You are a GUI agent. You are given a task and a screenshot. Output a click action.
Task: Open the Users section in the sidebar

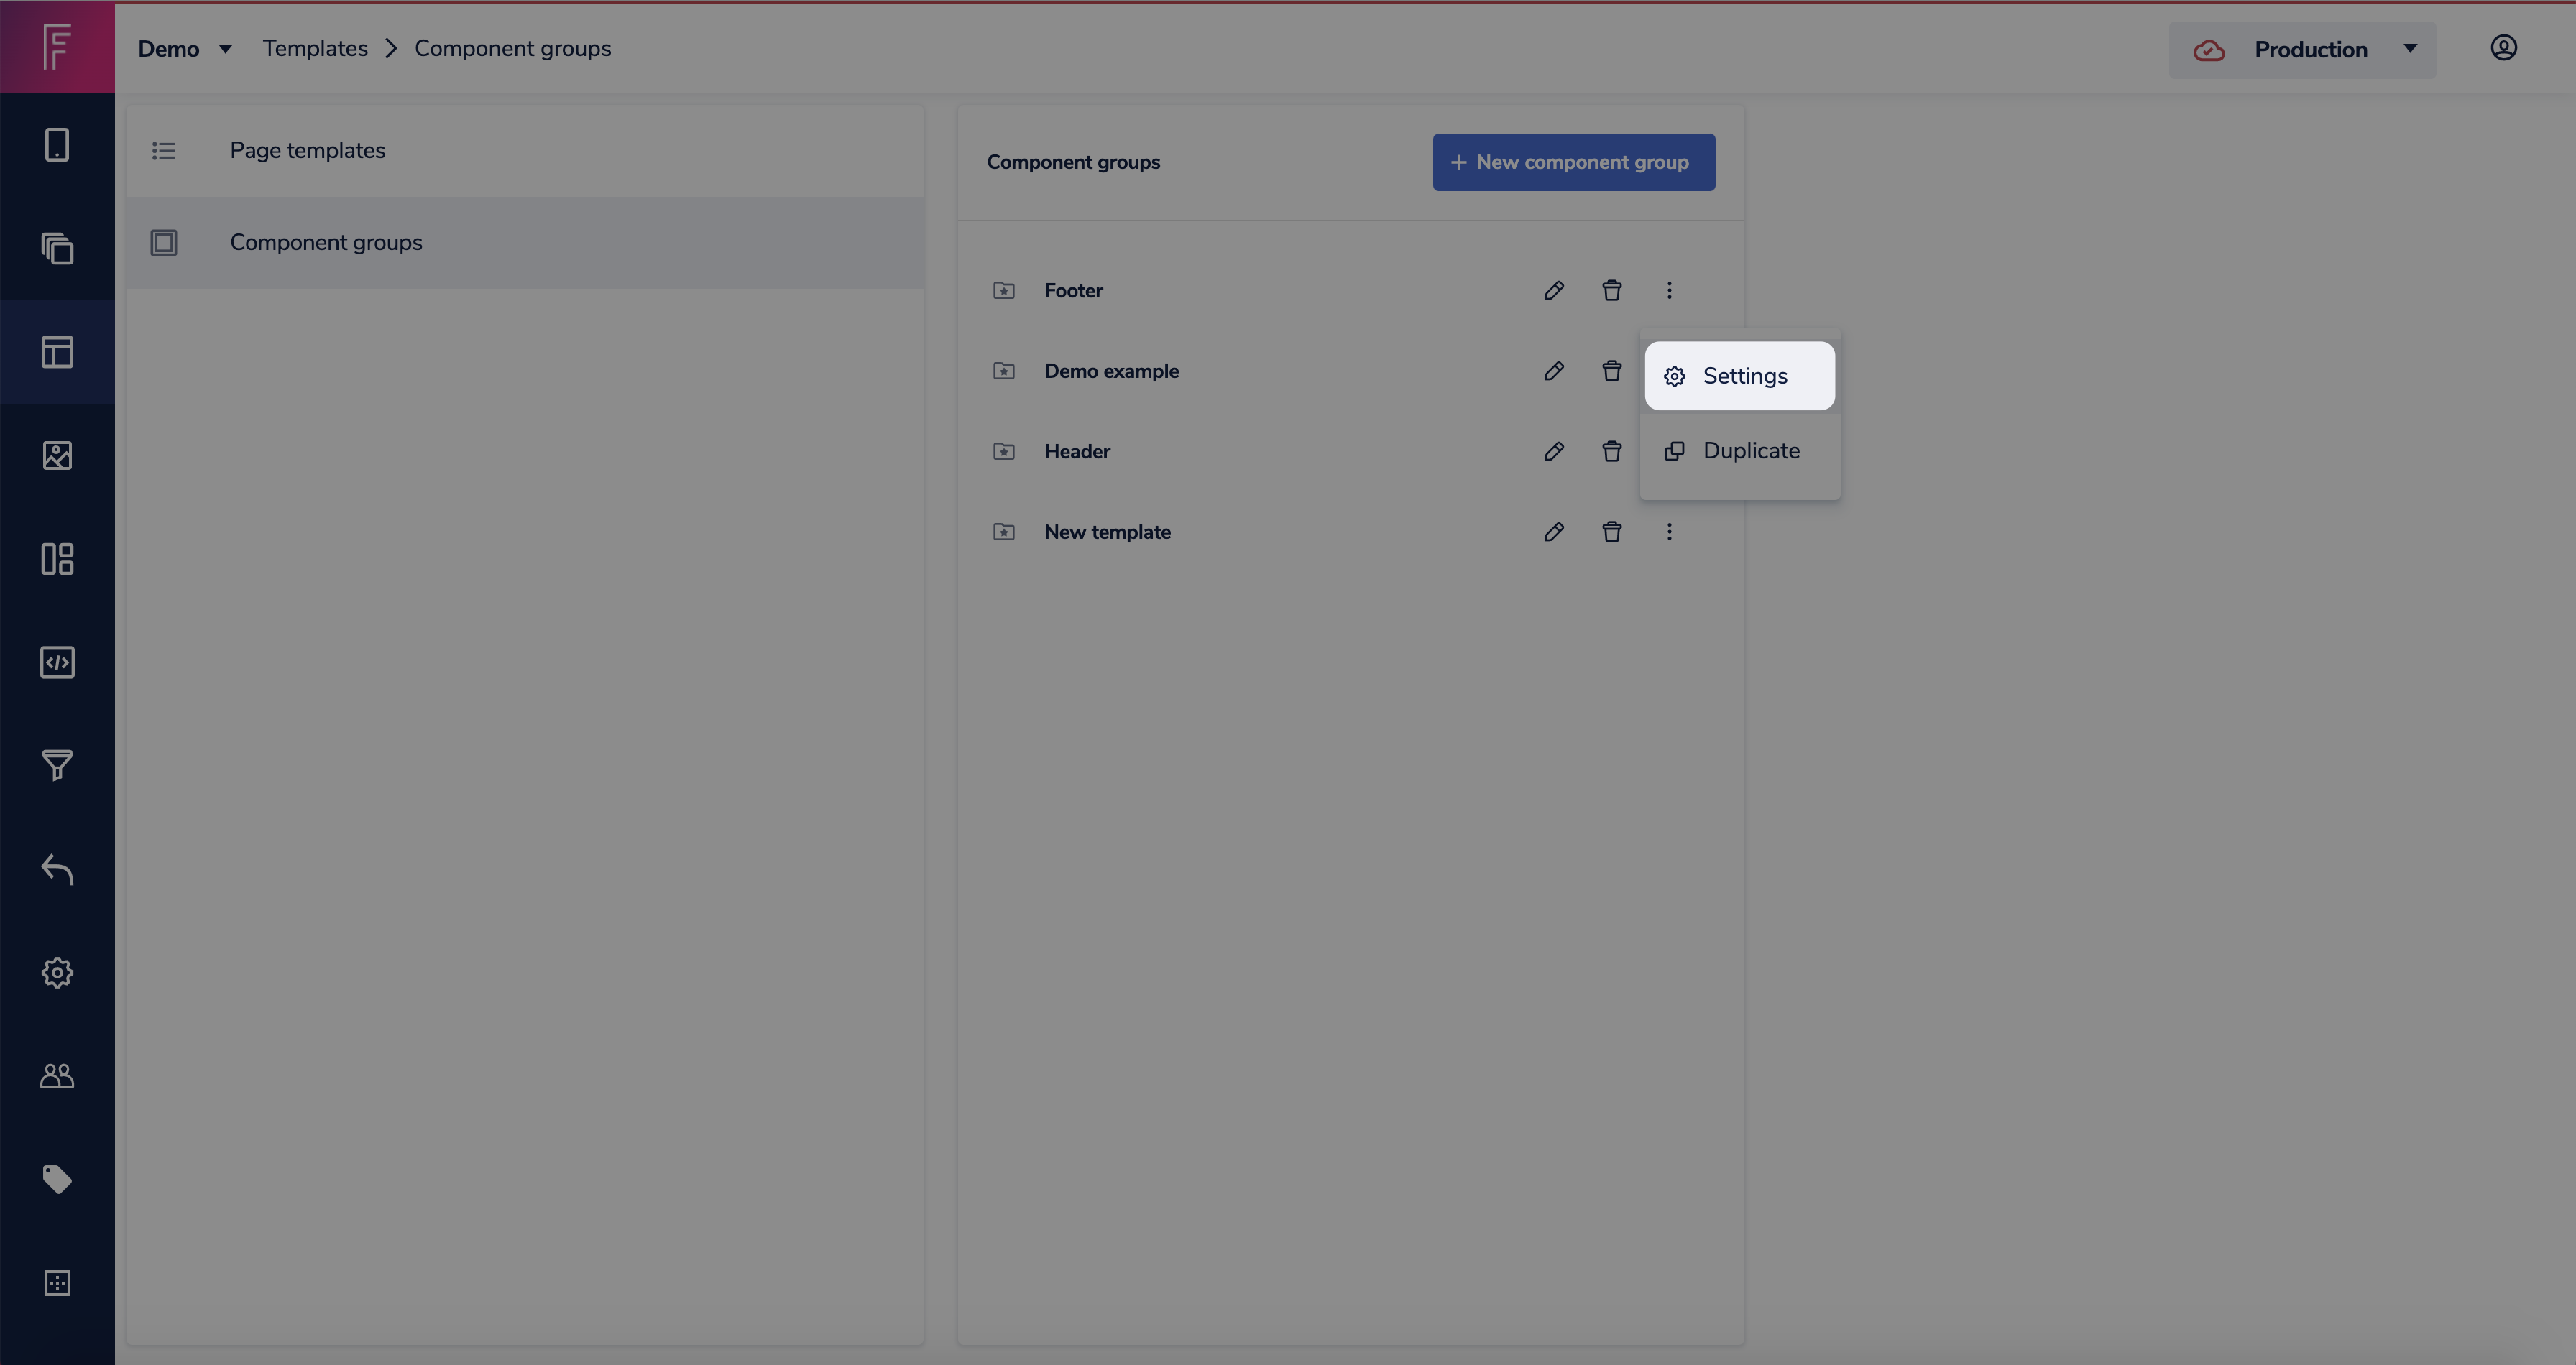tap(57, 1075)
